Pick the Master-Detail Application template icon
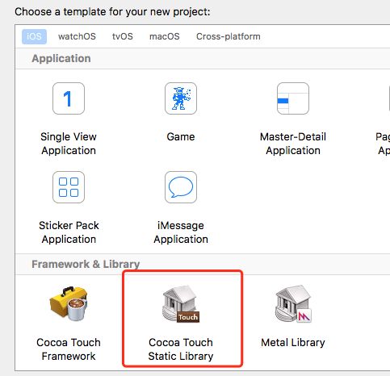 [293, 98]
